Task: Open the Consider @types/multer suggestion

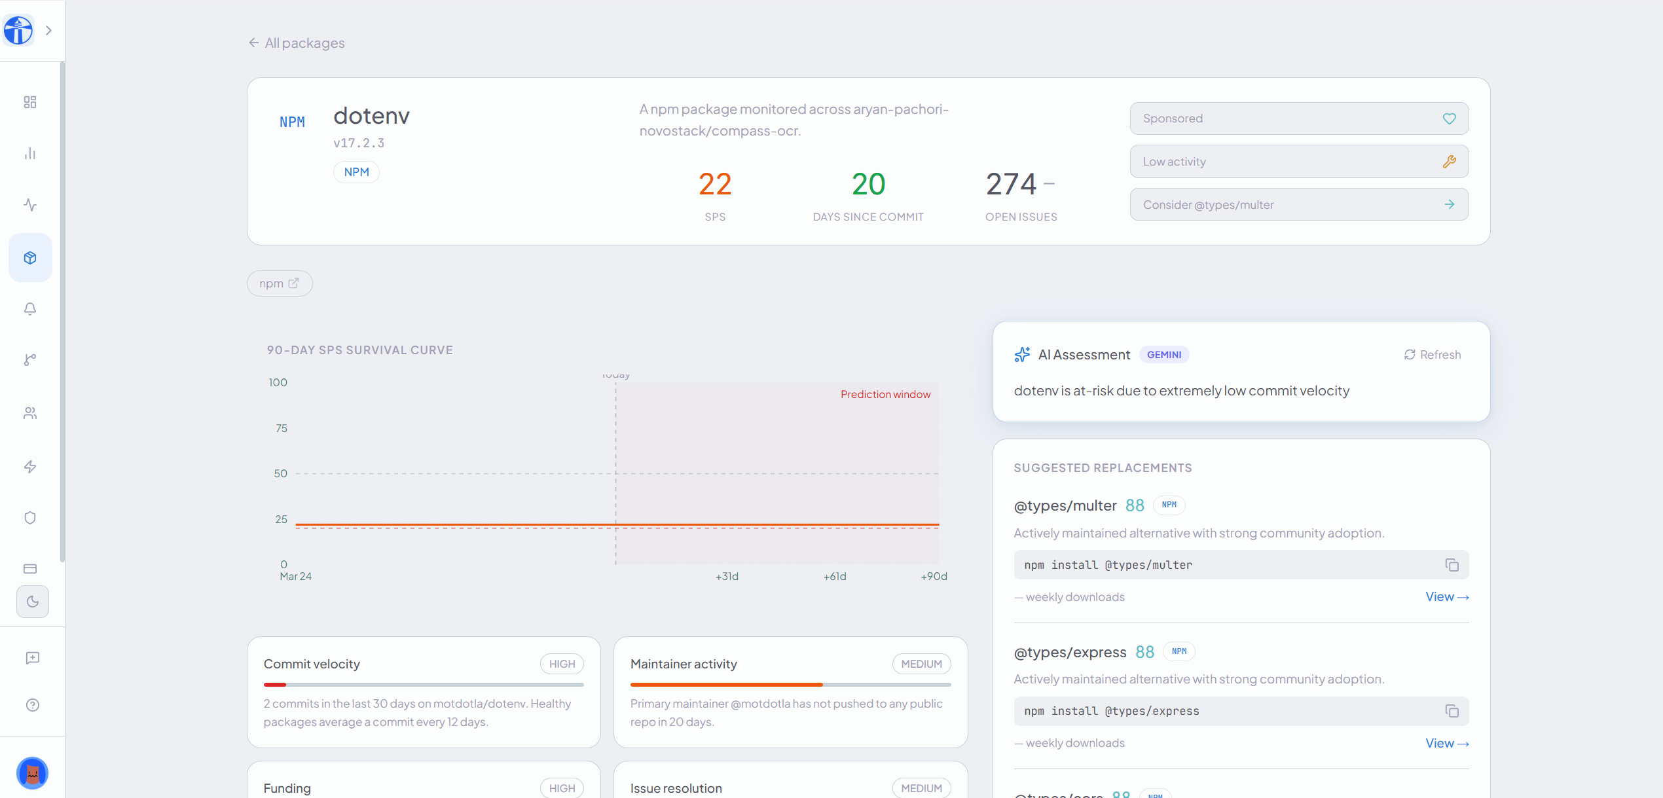Action: 1299,205
